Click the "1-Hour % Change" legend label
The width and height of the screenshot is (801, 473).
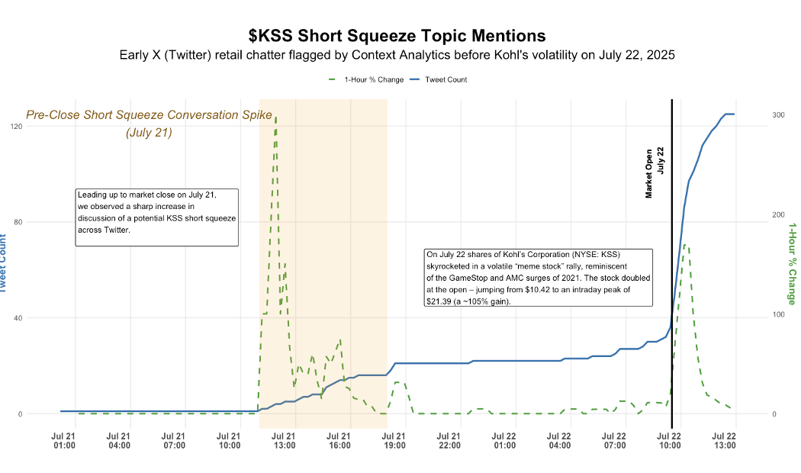(374, 80)
